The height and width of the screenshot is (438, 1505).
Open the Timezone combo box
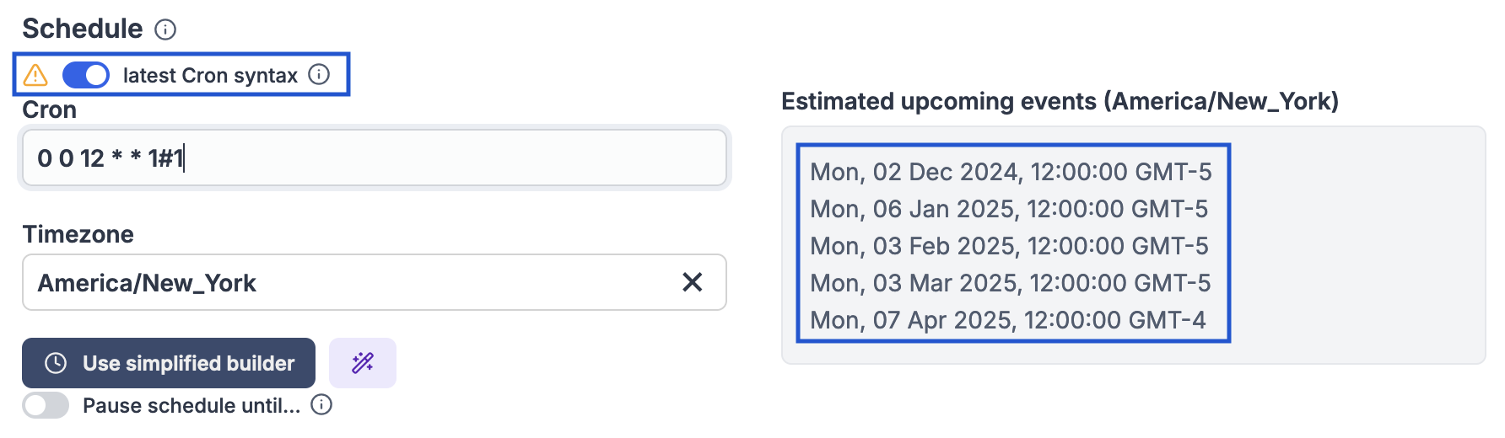click(354, 282)
